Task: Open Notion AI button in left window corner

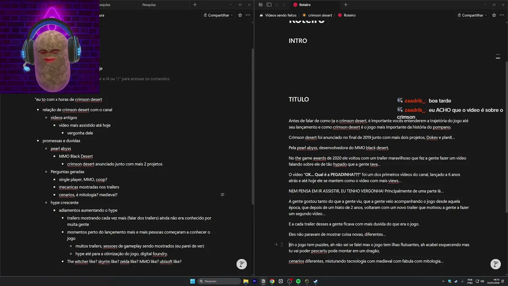Action: coord(241,264)
